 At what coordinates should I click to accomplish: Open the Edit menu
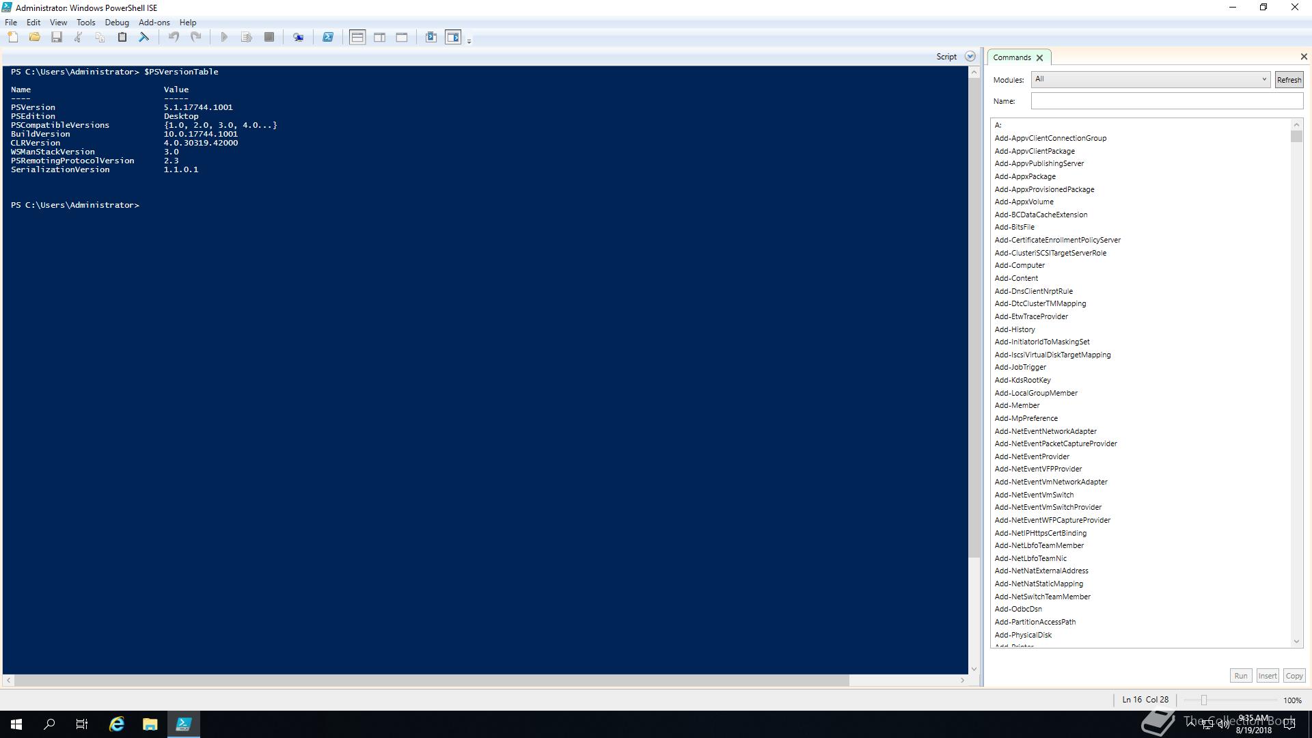(x=33, y=23)
